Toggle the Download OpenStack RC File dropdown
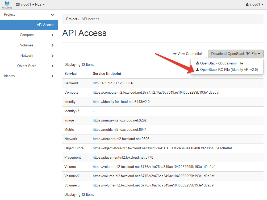 tap(235, 54)
